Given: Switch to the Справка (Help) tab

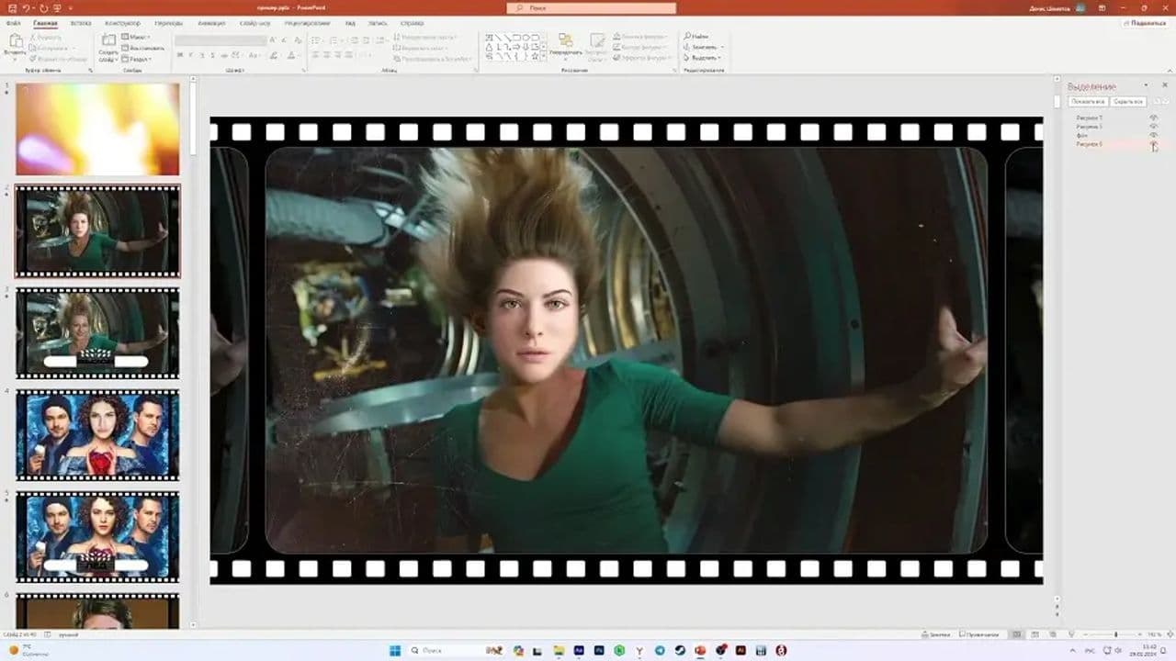Looking at the screenshot, I should click(412, 23).
